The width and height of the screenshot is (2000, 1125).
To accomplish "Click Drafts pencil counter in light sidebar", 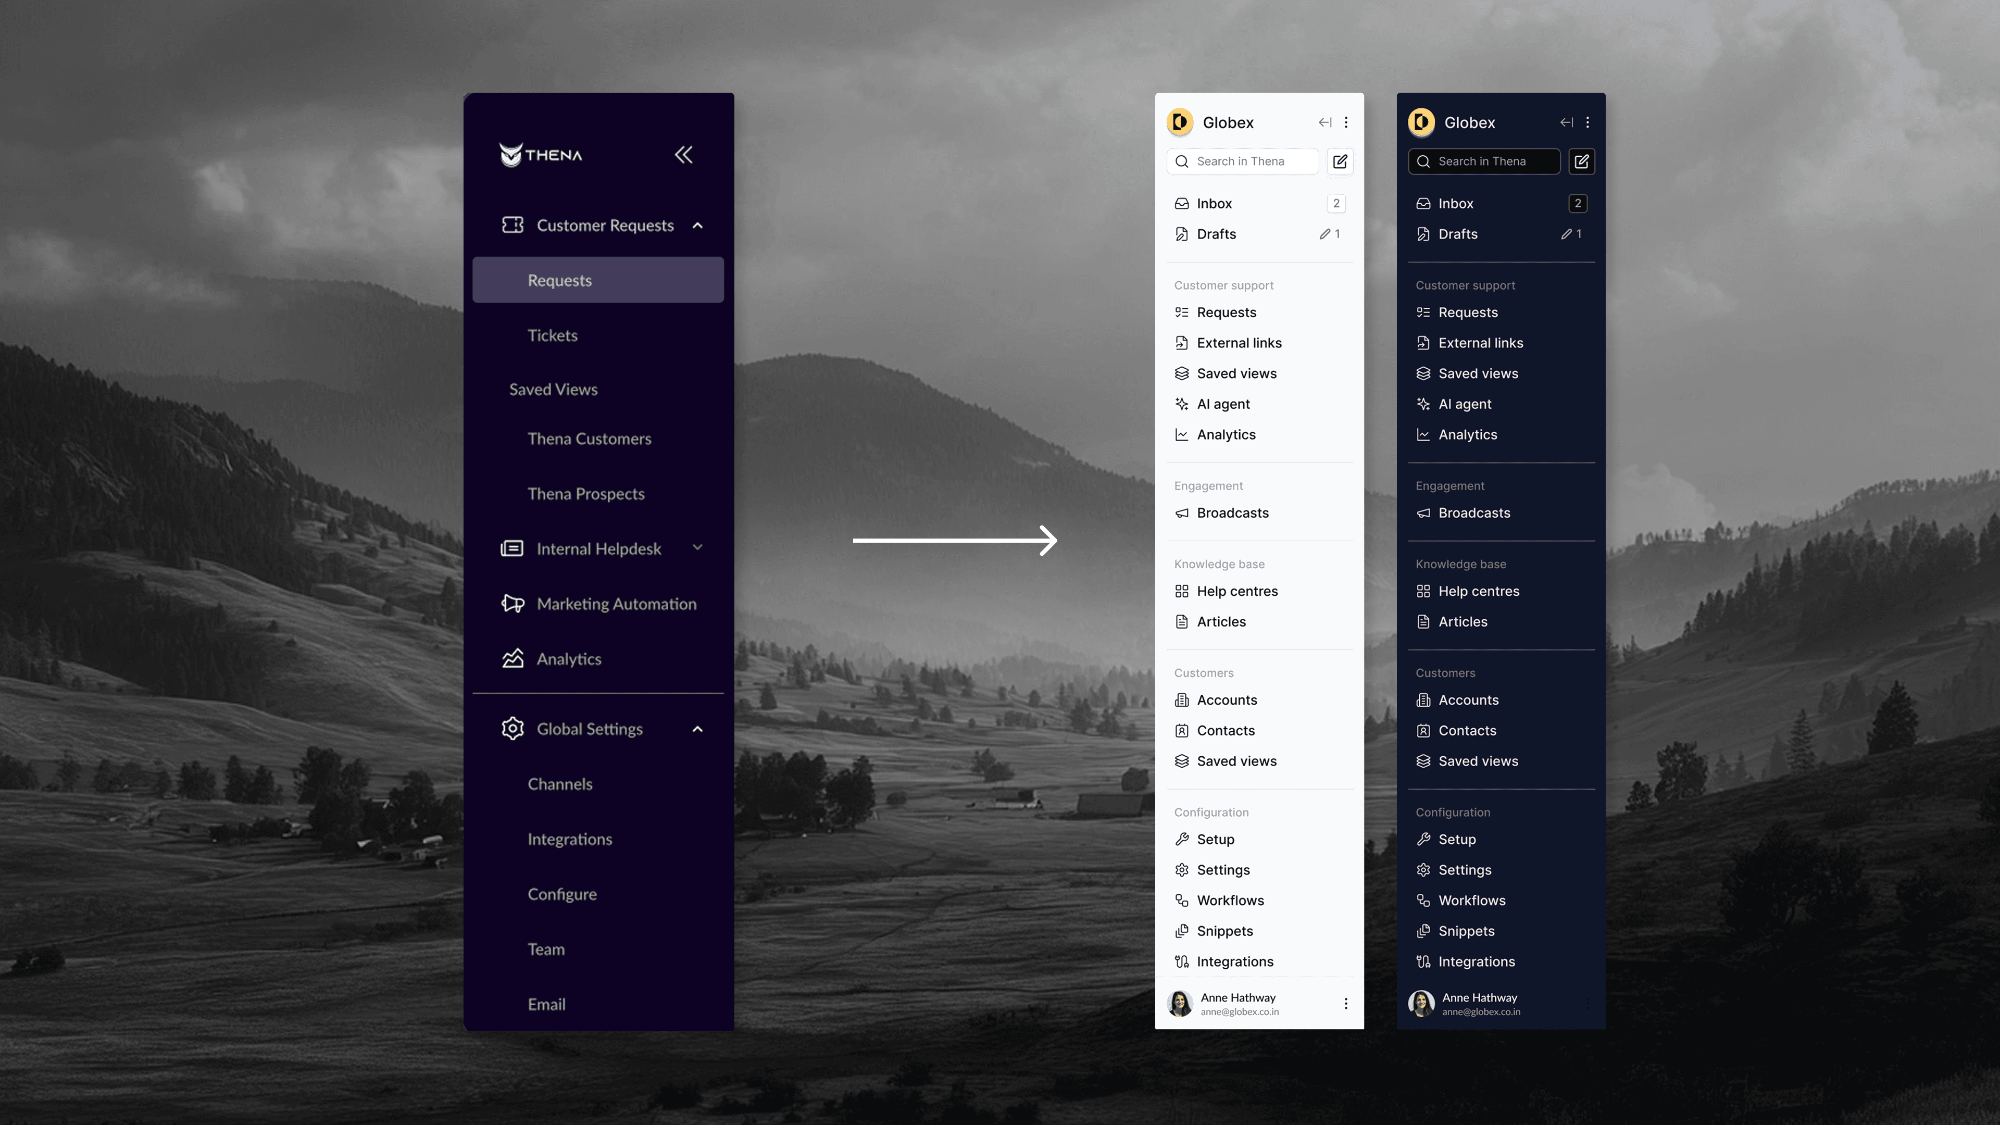I will (x=1329, y=234).
